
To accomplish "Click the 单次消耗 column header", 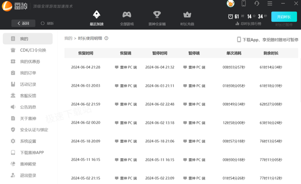I will point(234,53).
